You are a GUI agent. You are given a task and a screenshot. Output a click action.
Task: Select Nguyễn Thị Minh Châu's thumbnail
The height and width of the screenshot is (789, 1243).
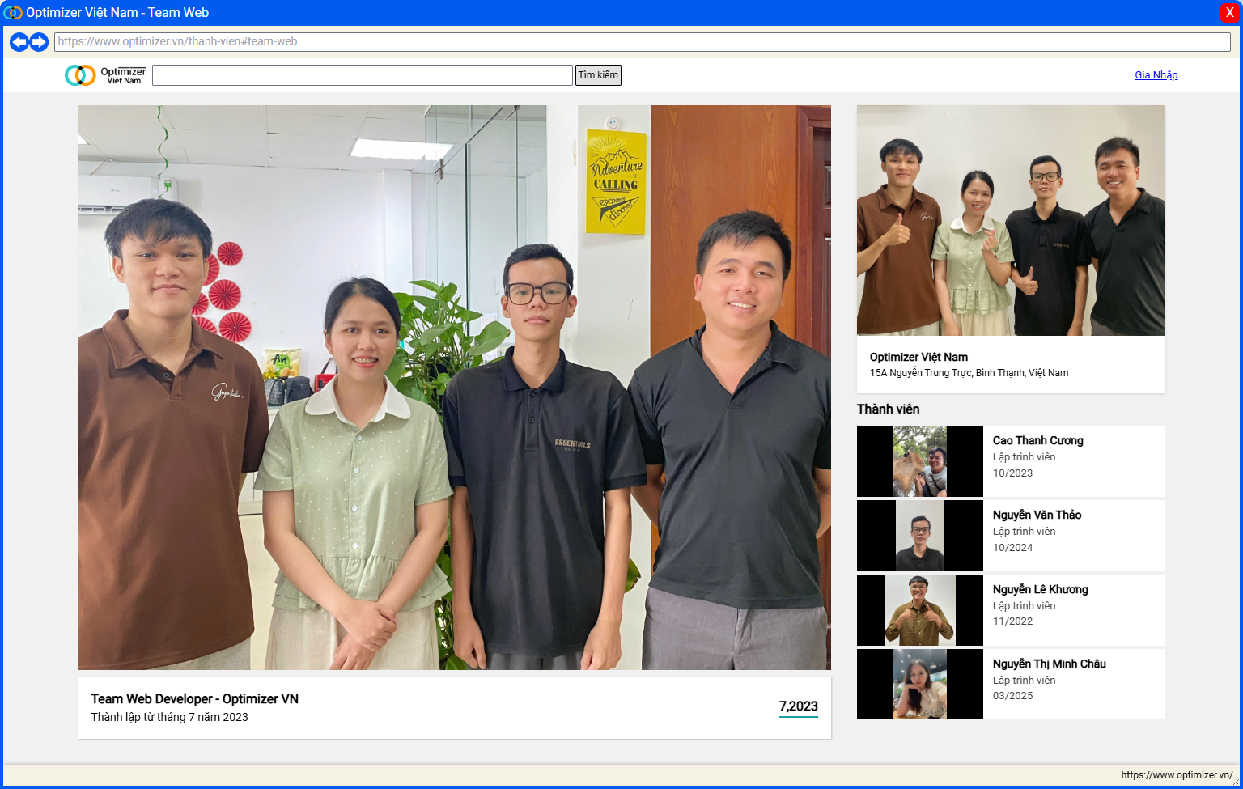pos(920,685)
